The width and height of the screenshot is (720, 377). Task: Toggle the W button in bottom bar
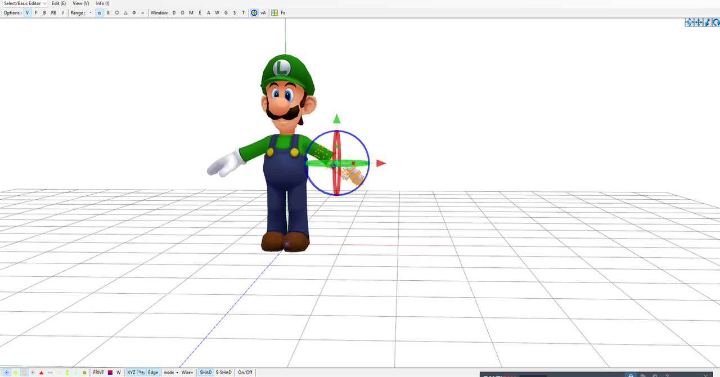119,372
